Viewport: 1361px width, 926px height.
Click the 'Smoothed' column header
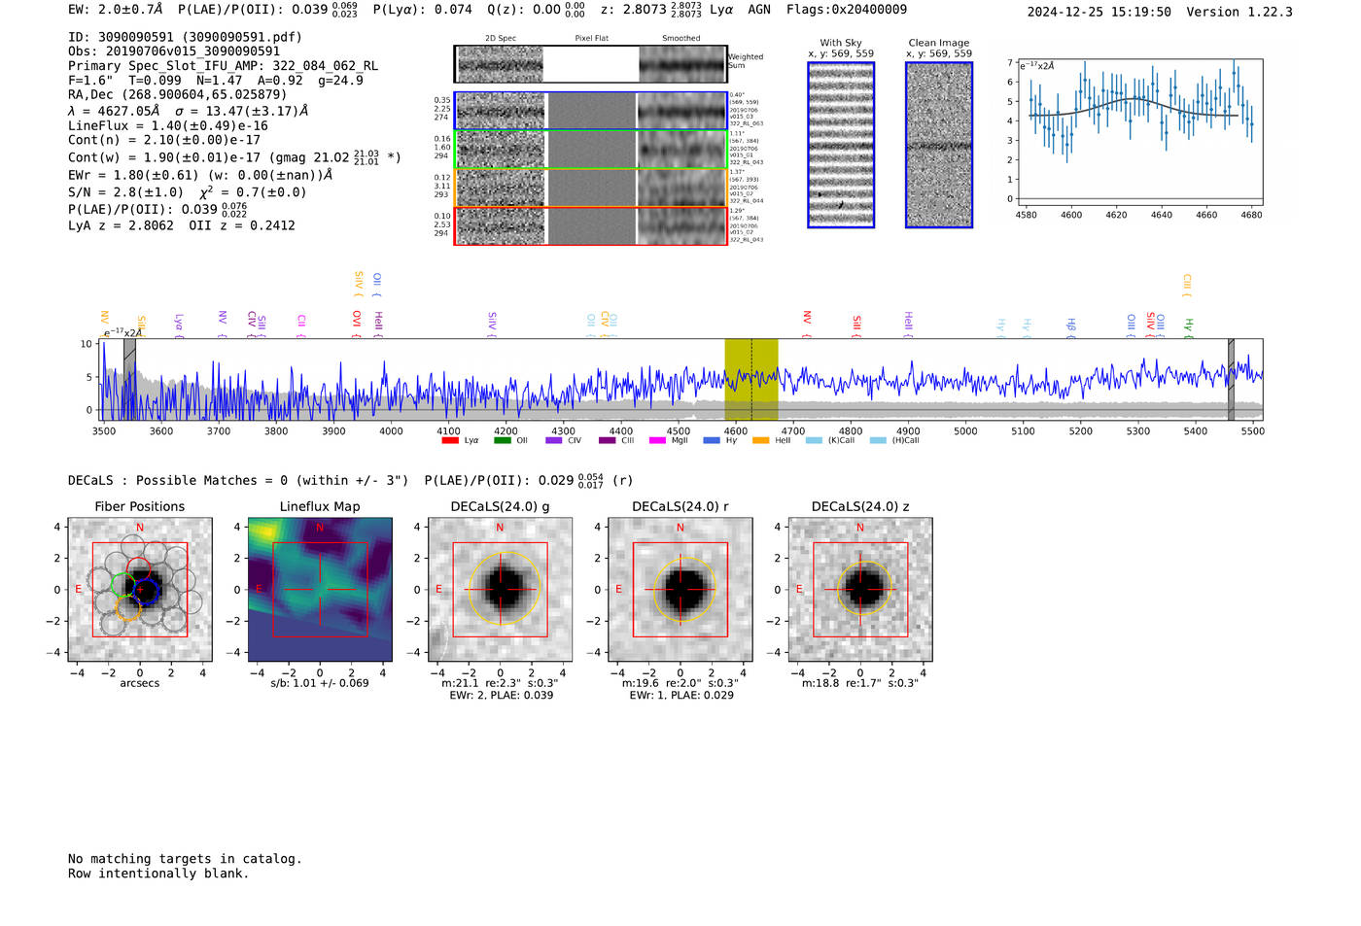(x=681, y=39)
